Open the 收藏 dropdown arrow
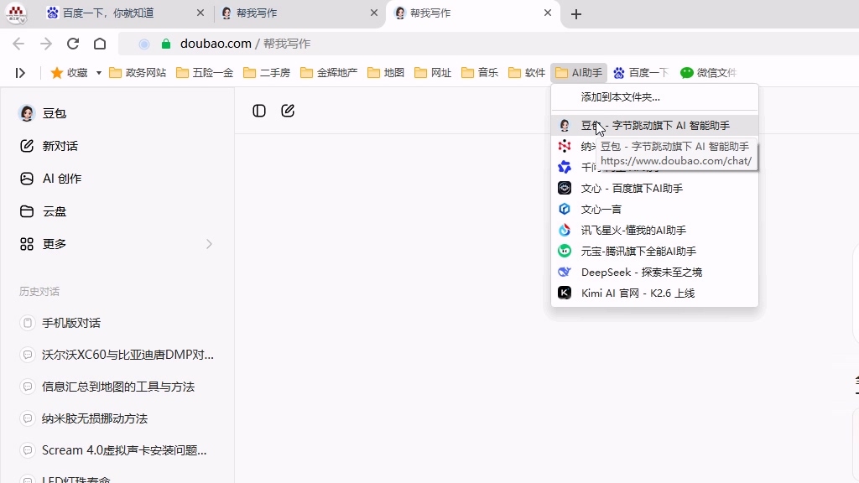The width and height of the screenshot is (859, 483). click(99, 73)
